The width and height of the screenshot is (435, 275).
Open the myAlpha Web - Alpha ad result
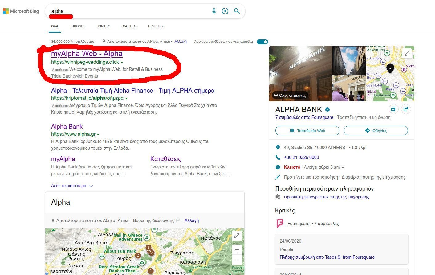tap(87, 54)
